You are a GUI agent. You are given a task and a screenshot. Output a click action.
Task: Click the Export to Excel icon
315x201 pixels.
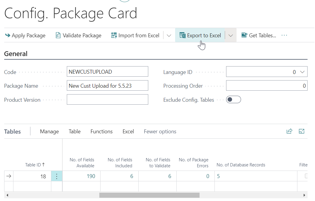click(182, 35)
